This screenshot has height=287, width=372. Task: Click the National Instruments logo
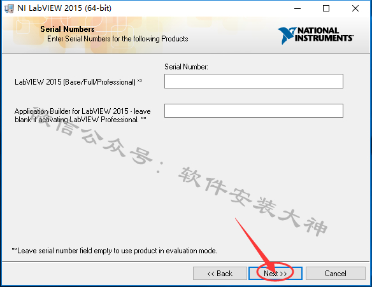[316, 36]
